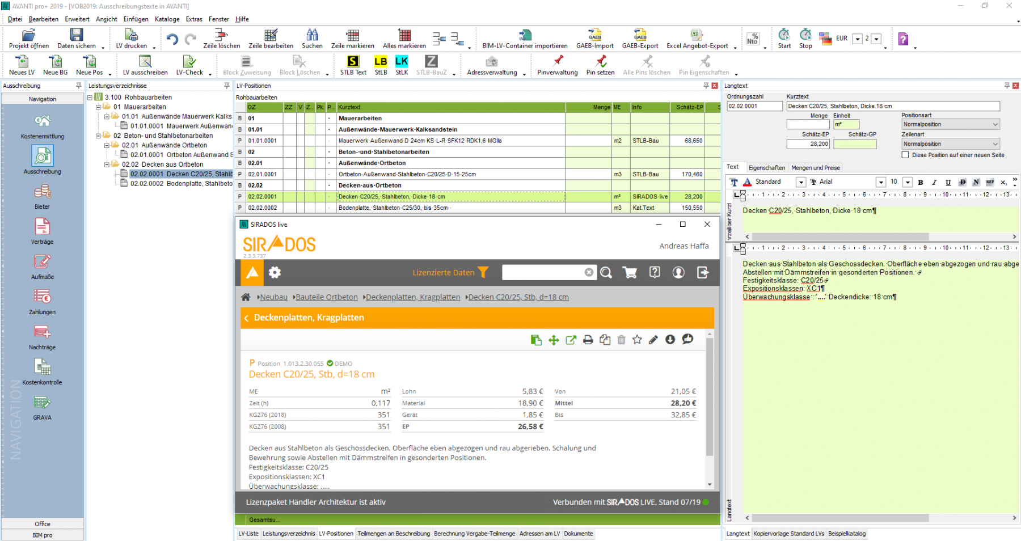Image resolution: width=1021 pixels, height=541 pixels.
Task: Add a Neue Pos
Action: 90,65
